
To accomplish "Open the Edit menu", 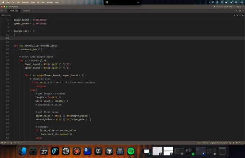I will point(18,3).
